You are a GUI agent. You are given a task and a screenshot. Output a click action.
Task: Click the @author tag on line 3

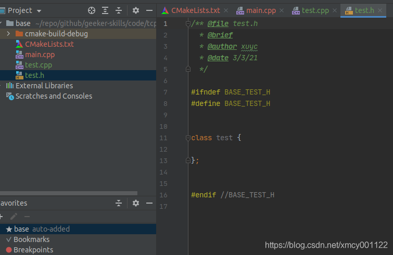point(222,47)
